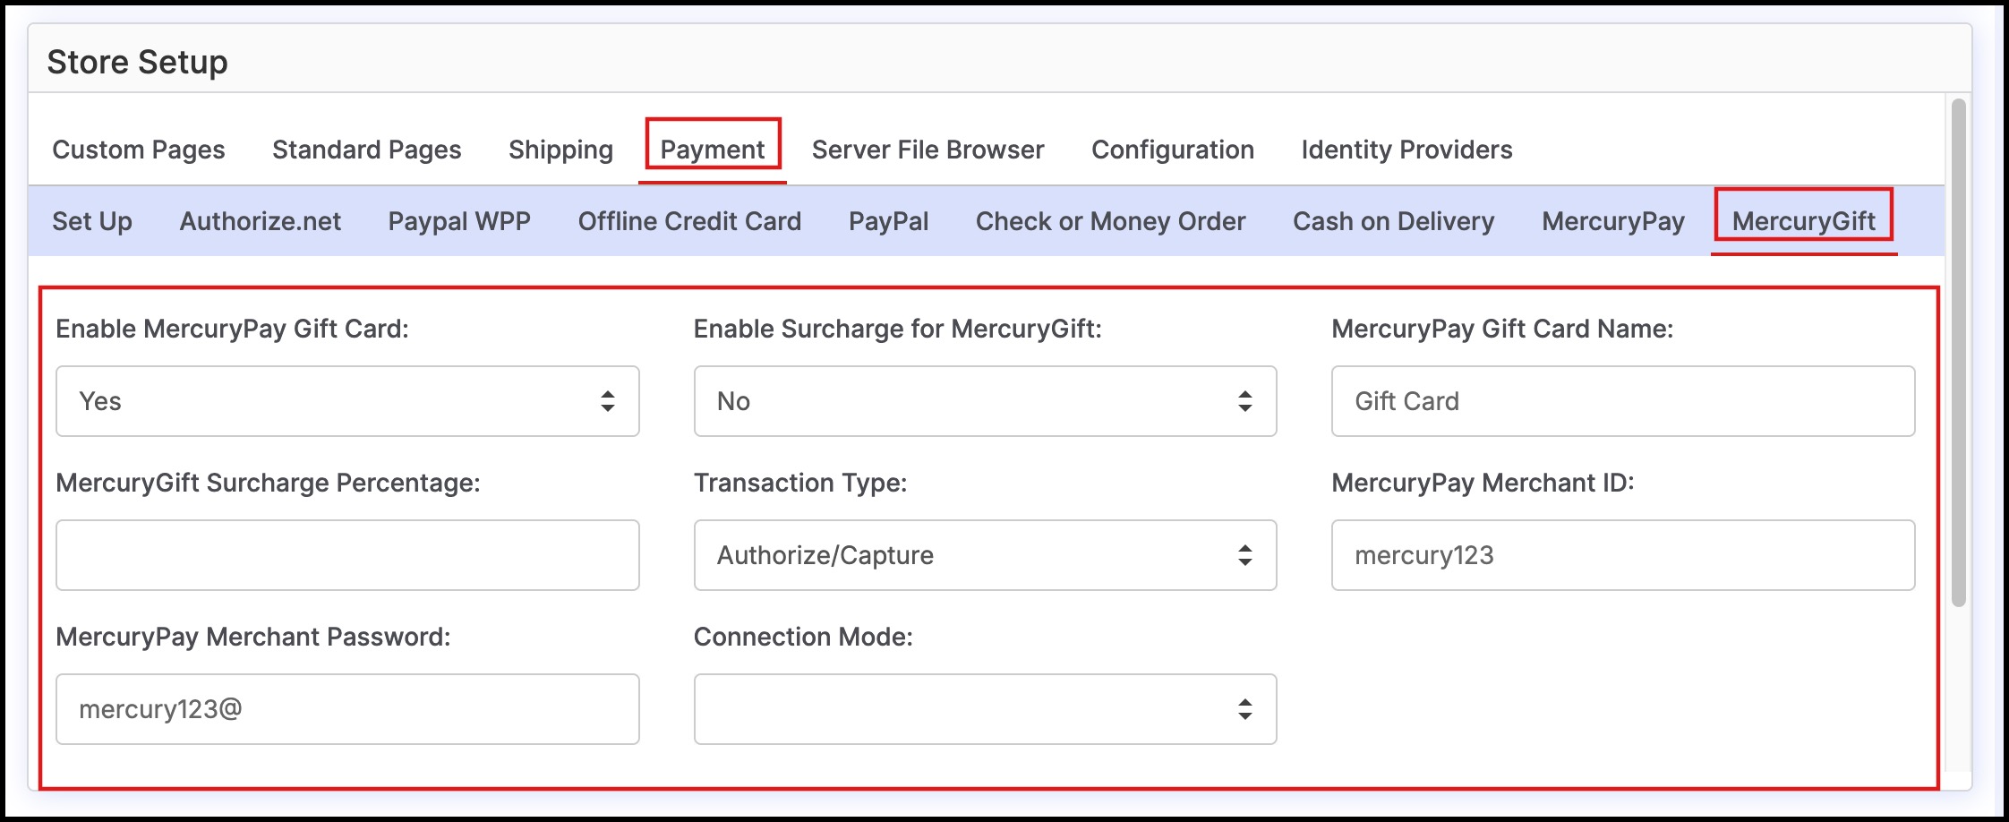Open the Check or Money Order sub-tab

[x=1110, y=221]
